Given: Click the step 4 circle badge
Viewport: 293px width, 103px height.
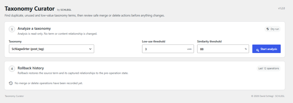Looking at the screenshot, I should click(12, 69).
